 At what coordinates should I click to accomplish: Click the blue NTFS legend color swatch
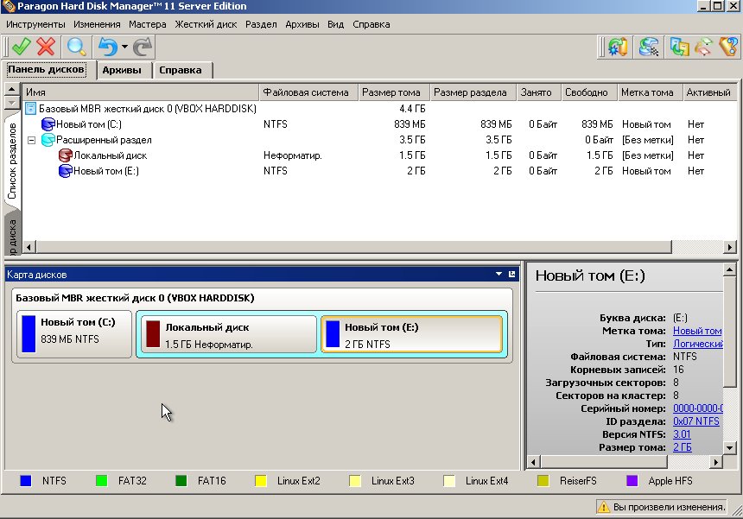[x=26, y=481]
